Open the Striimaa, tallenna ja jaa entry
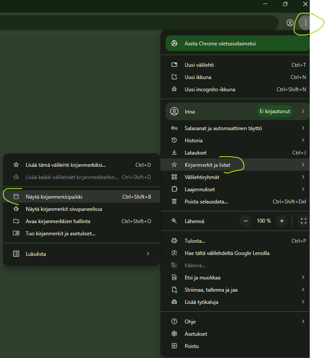 [x=235, y=290]
